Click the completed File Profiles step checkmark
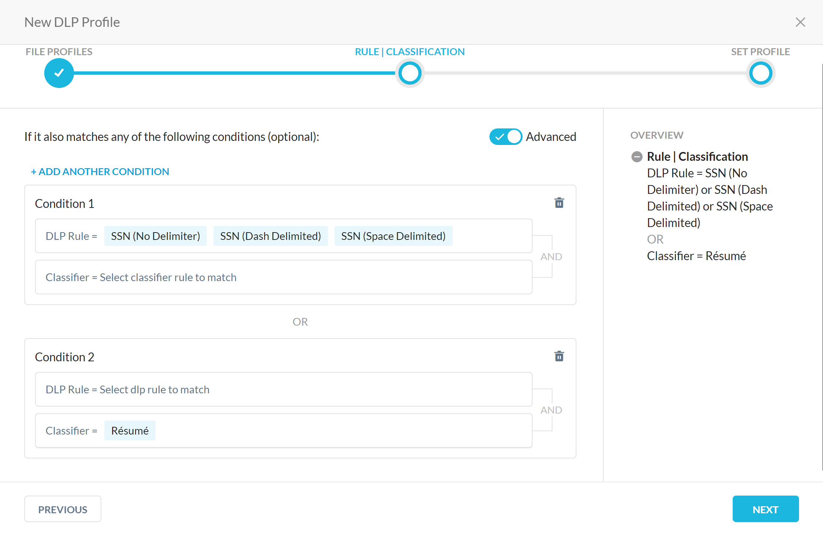Image resolution: width=823 pixels, height=546 pixels. tap(59, 73)
